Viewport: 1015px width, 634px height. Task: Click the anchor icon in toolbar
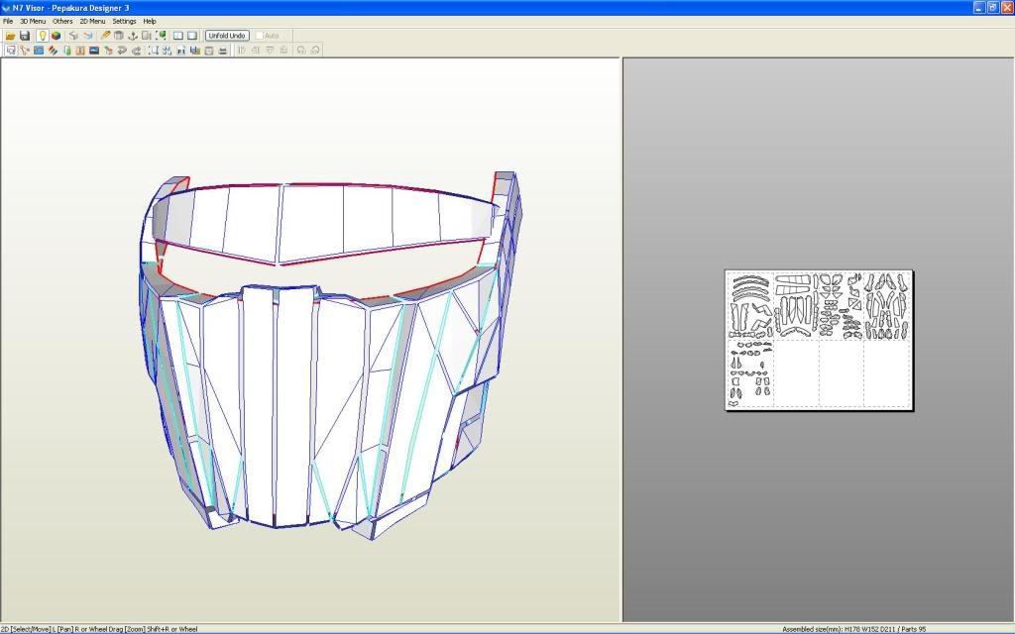click(x=133, y=36)
